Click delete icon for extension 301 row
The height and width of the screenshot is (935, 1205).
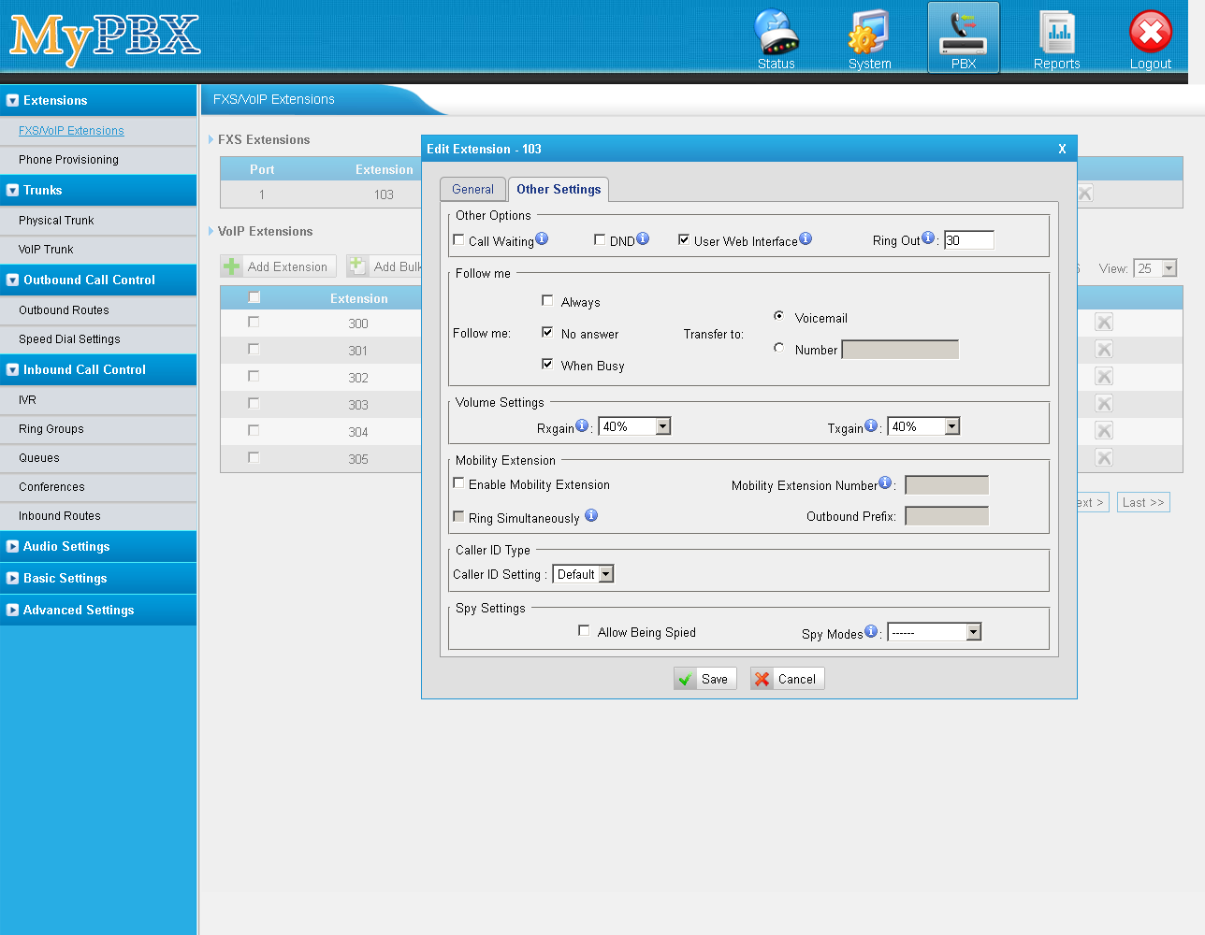pyautogui.click(x=1104, y=350)
